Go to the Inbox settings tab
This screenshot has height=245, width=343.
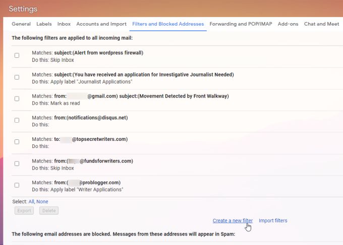(64, 24)
